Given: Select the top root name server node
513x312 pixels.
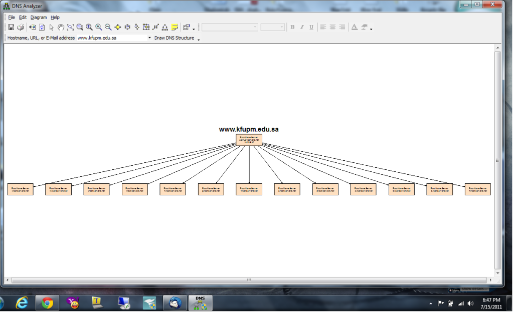Looking at the screenshot, I should [x=249, y=140].
